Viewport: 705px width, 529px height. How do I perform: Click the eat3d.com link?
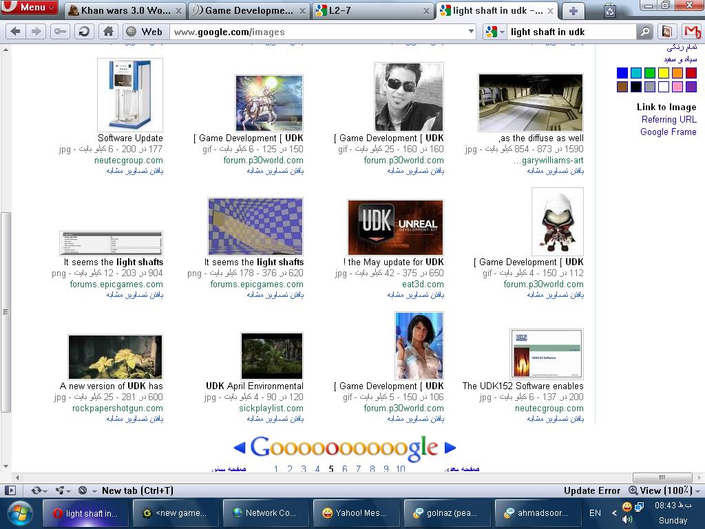(423, 284)
